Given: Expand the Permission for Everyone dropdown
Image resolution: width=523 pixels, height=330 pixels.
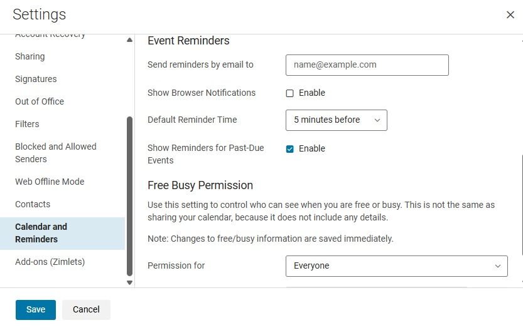Looking at the screenshot, I should pos(396,266).
